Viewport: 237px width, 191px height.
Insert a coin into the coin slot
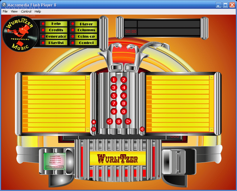(x=178, y=162)
